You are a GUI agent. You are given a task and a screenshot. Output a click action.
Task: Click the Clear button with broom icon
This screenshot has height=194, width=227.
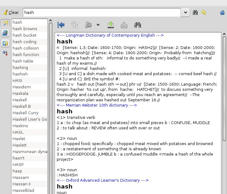coord(11,12)
